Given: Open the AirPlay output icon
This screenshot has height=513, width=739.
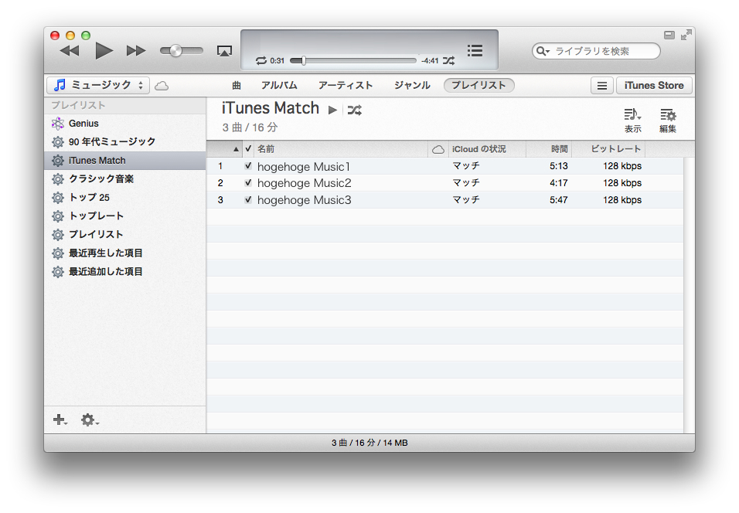Looking at the screenshot, I should (x=224, y=51).
